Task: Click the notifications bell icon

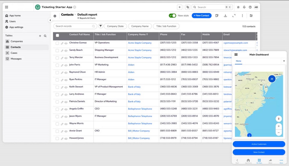Action: [244, 7]
